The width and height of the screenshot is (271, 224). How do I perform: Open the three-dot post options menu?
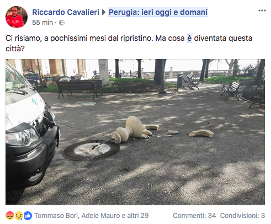262,10
